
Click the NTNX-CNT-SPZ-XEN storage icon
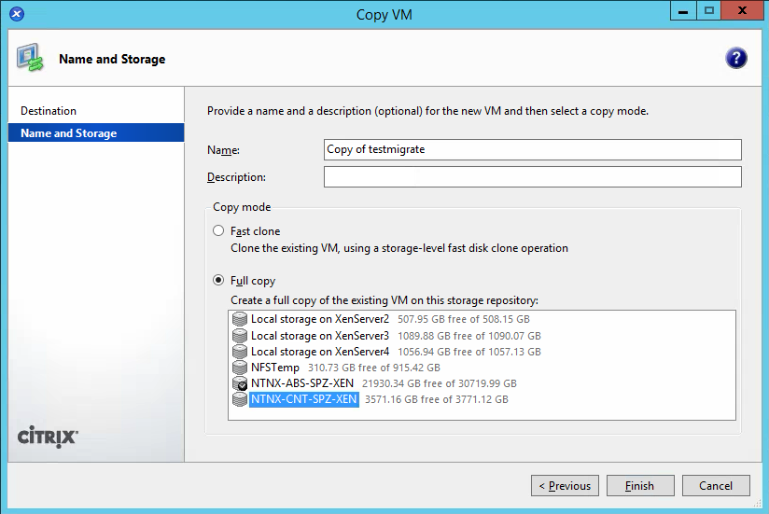[x=240, y=399]
